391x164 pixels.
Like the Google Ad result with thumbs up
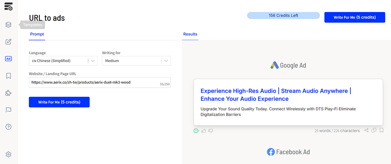[x=204, y=131]
